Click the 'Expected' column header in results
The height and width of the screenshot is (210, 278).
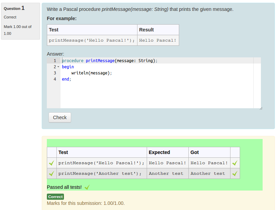[x=159, y=152]
